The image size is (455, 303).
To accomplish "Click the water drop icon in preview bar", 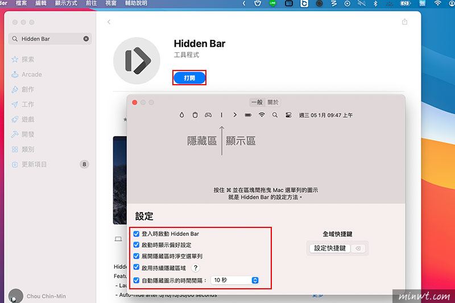I will point(181,115).
